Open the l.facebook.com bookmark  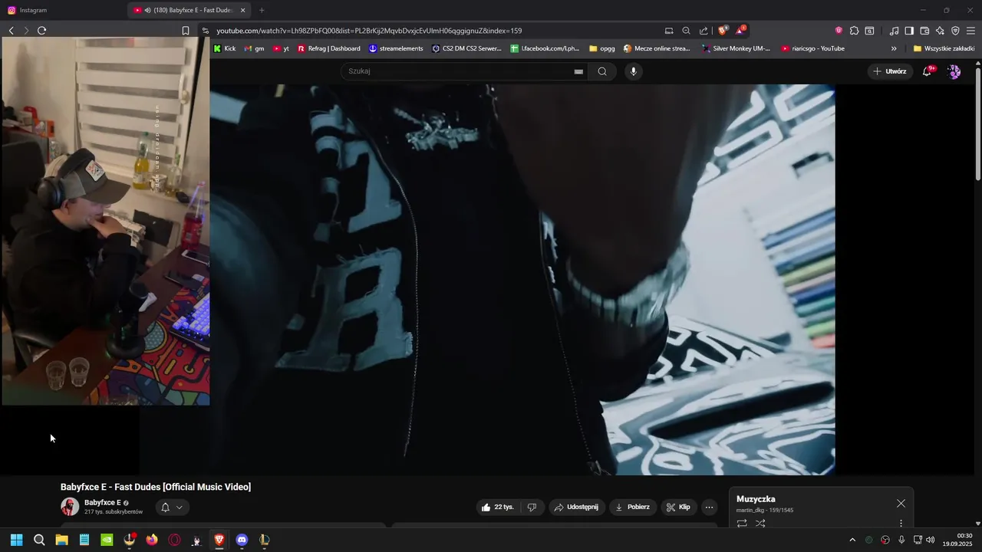pyautogui.click(x=545, y=48)
